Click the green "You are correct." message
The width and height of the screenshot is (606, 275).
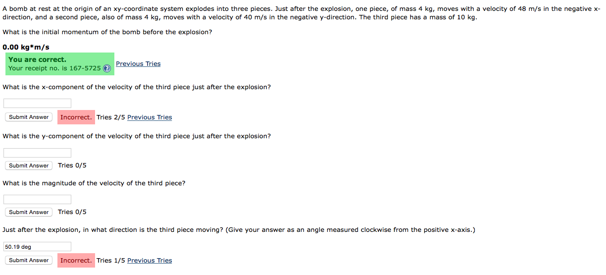(37, 59)
